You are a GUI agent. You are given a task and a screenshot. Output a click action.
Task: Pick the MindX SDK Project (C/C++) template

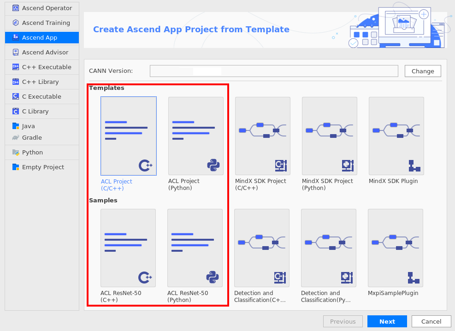point(263,136)
